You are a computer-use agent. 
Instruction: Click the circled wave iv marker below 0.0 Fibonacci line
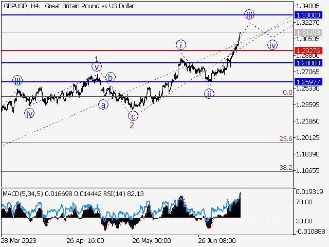[x=29, y=113]
